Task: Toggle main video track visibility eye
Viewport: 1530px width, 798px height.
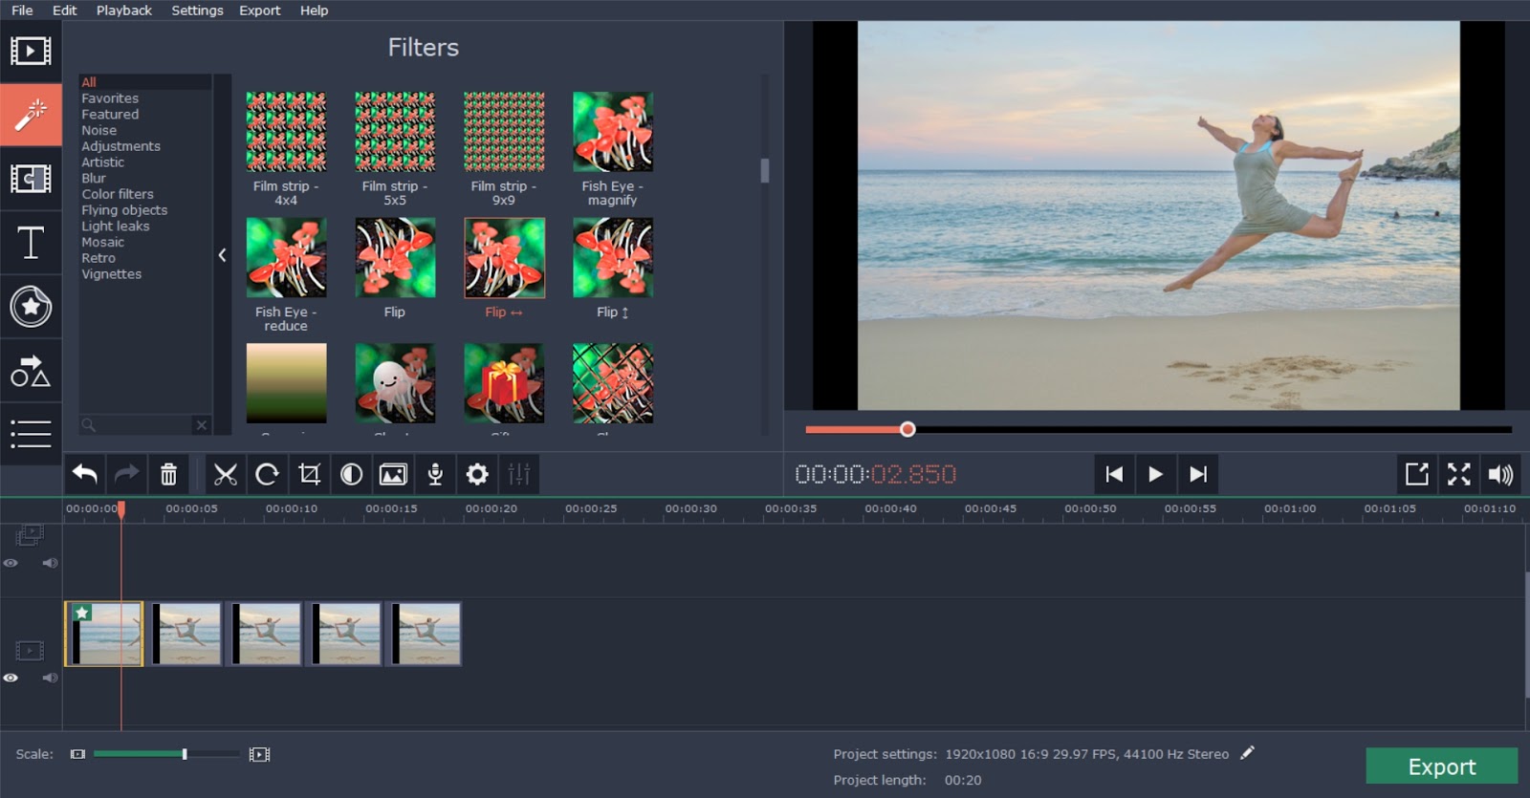Action: [11, 678]
